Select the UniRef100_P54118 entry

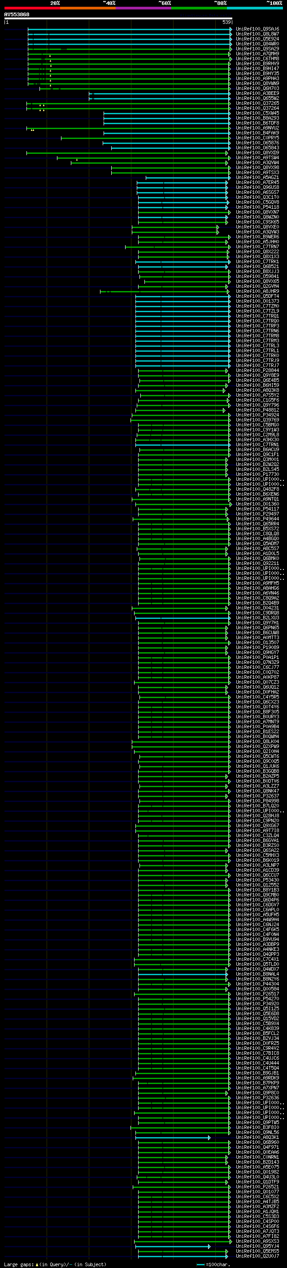coord(257,207)
